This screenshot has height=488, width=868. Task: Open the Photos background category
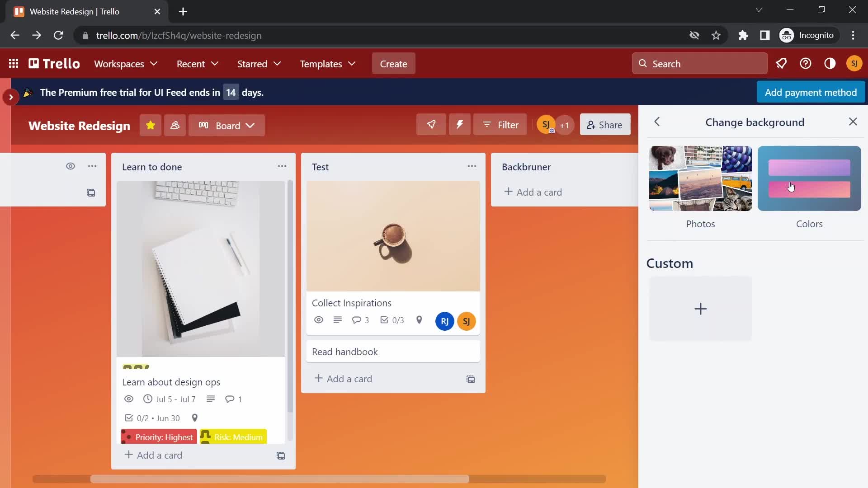700,178
